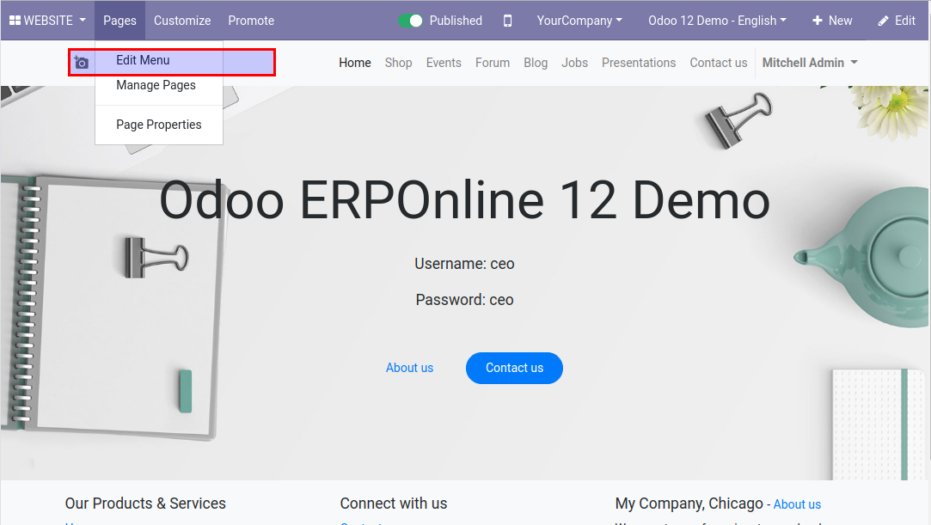Click the blue Contact us button

514,368
